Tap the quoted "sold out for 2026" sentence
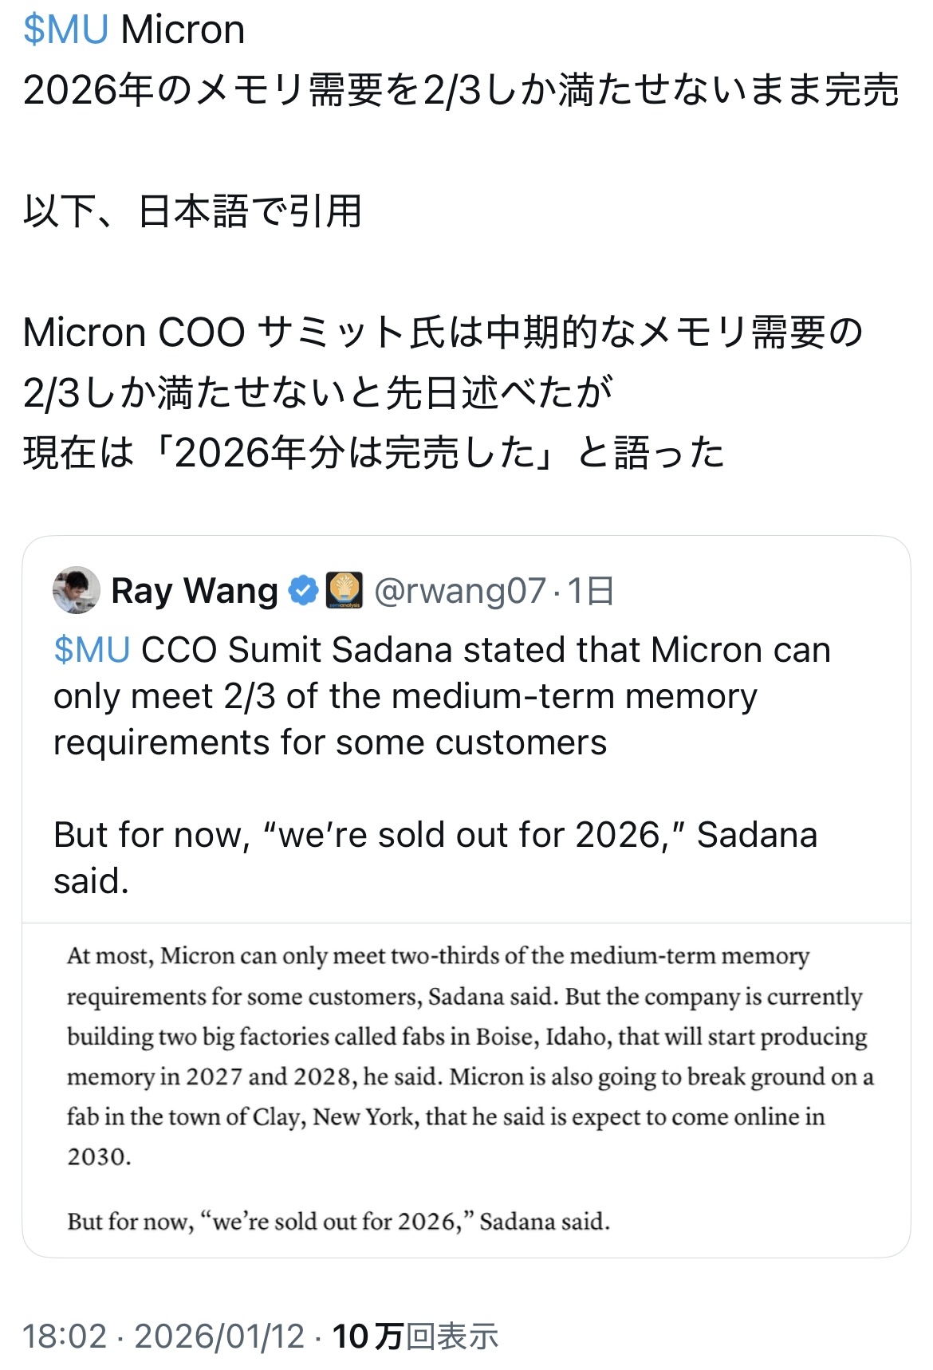Image resolution: width=933 pixels, height=1370 pixels. (x=435, y=836)
